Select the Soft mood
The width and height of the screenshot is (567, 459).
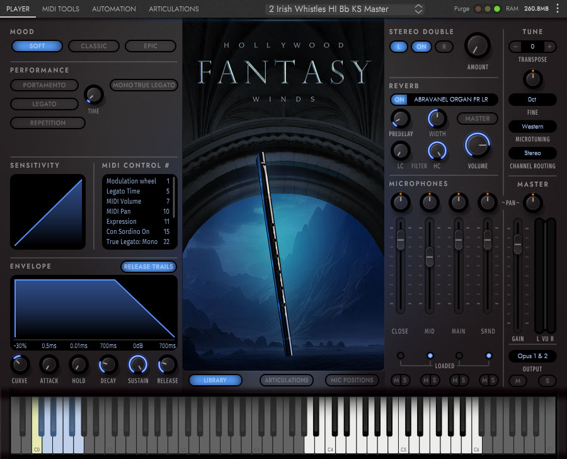point(37,46)
